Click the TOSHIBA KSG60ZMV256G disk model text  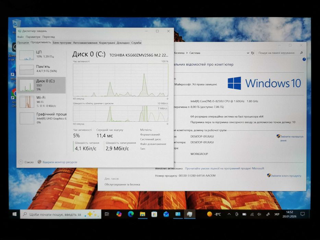click(x=139, y=55)
